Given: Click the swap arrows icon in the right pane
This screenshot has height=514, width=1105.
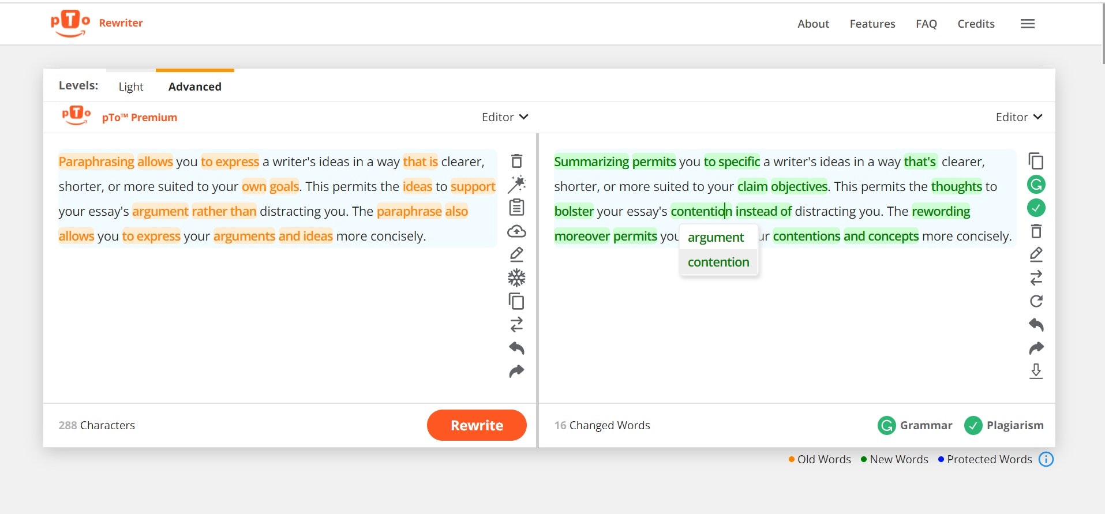Looking at the screenshot, I should [1036, 278].
